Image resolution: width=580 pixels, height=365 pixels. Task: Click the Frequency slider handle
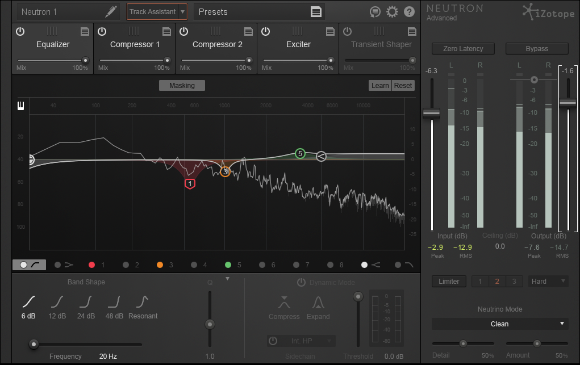pos(34,345)
